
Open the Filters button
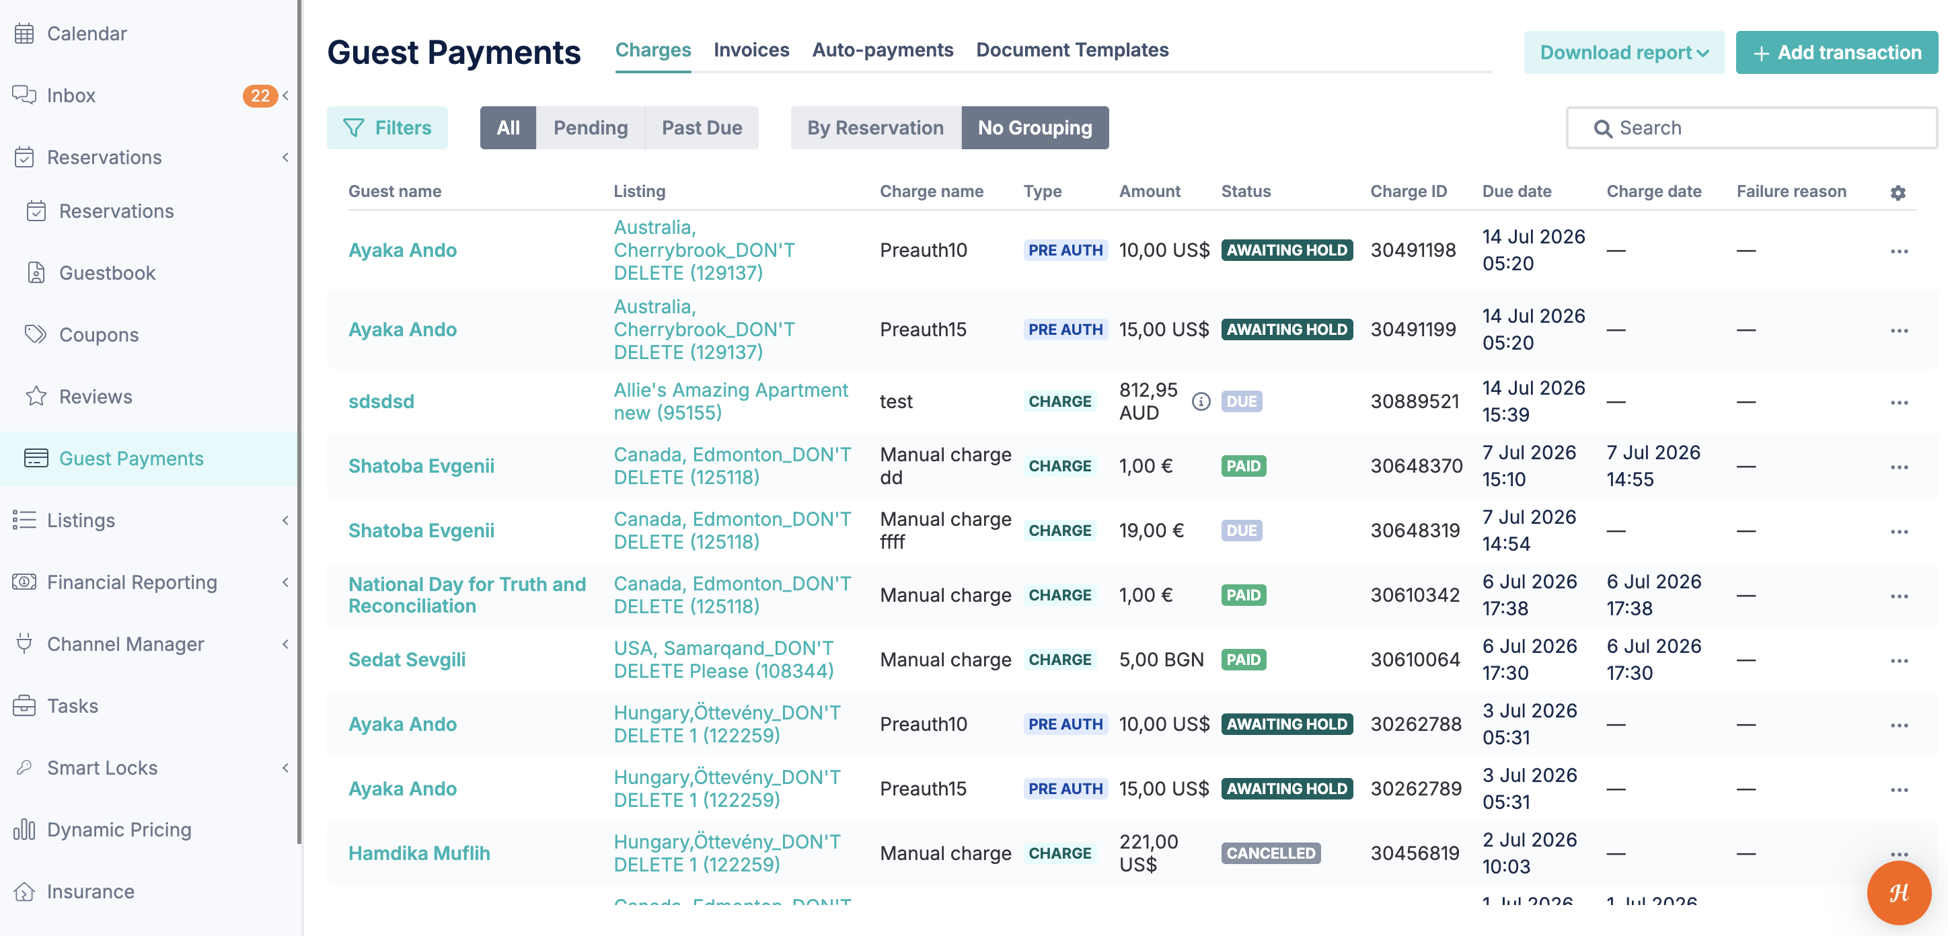coord(387,128)
